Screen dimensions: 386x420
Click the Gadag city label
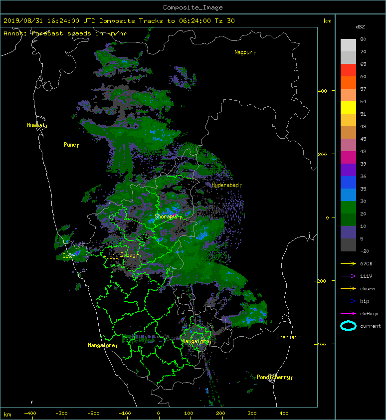pyautogui.click(x=129, y=255)
